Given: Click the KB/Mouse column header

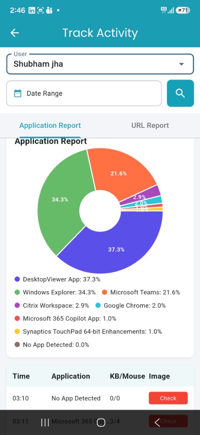Looking at the screenshot, I should (x=128, y=376).
